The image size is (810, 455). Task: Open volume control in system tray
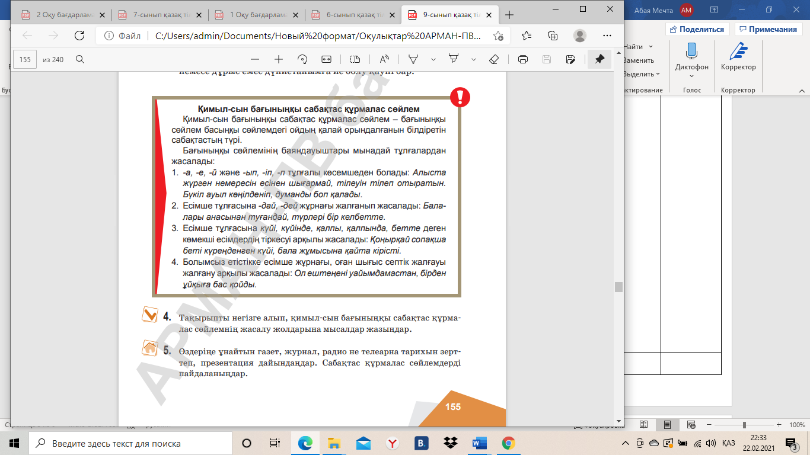pos(711,443)
